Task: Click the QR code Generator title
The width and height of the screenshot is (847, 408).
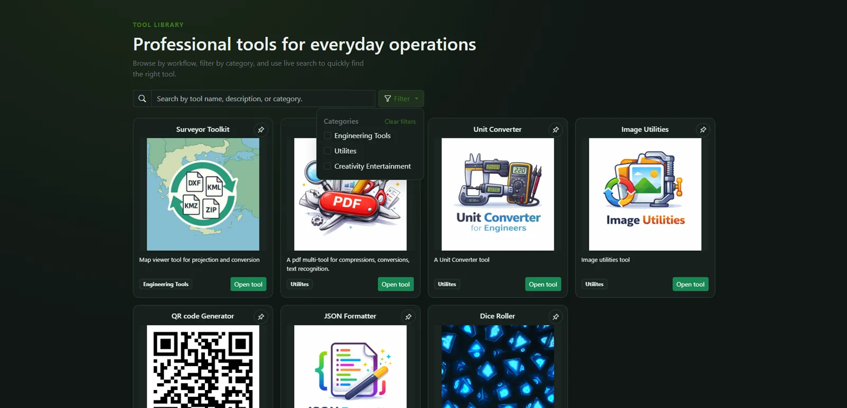Action: [x=203, y=316]
